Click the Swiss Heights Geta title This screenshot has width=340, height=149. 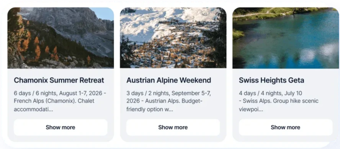tap(271, 80)
